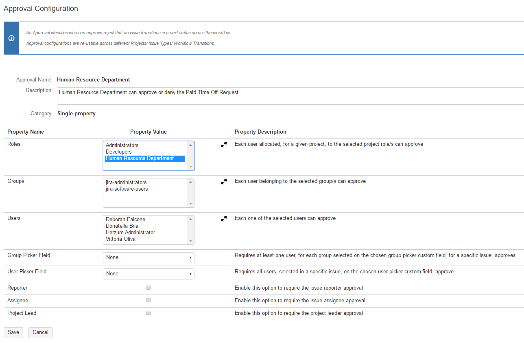Expand the Roles list with arrows icon

point(224,145)
